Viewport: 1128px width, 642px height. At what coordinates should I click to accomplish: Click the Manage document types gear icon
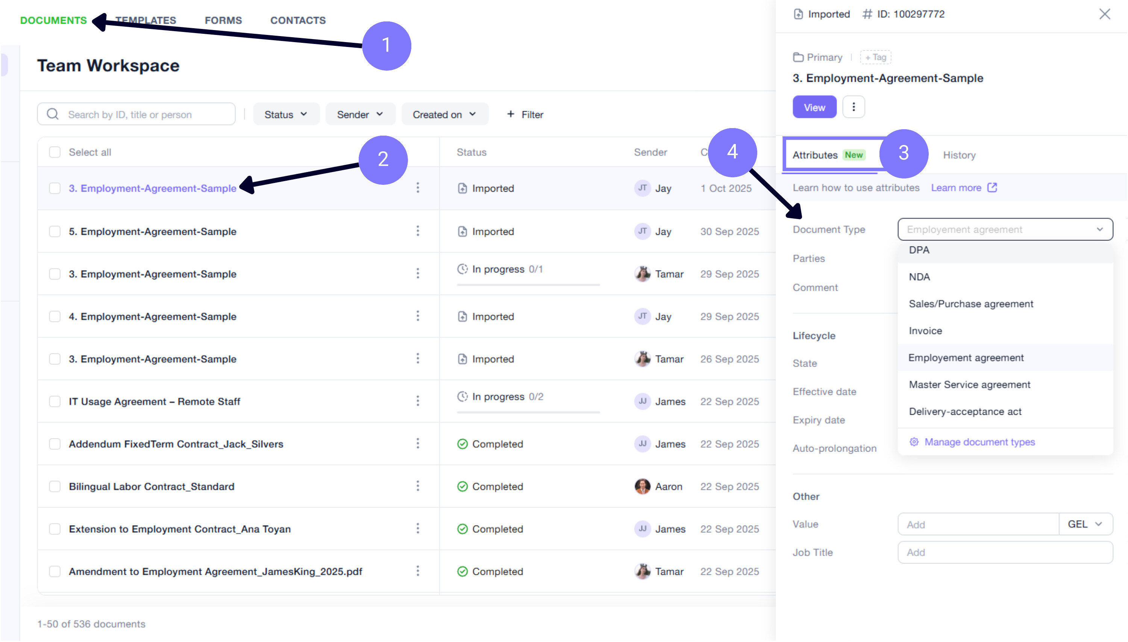click(914, 442)
